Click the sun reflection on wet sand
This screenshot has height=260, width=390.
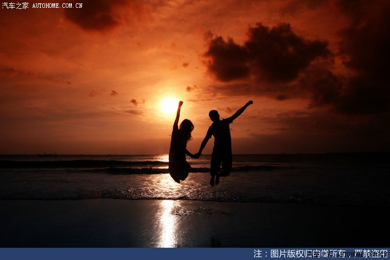[167, 223]
